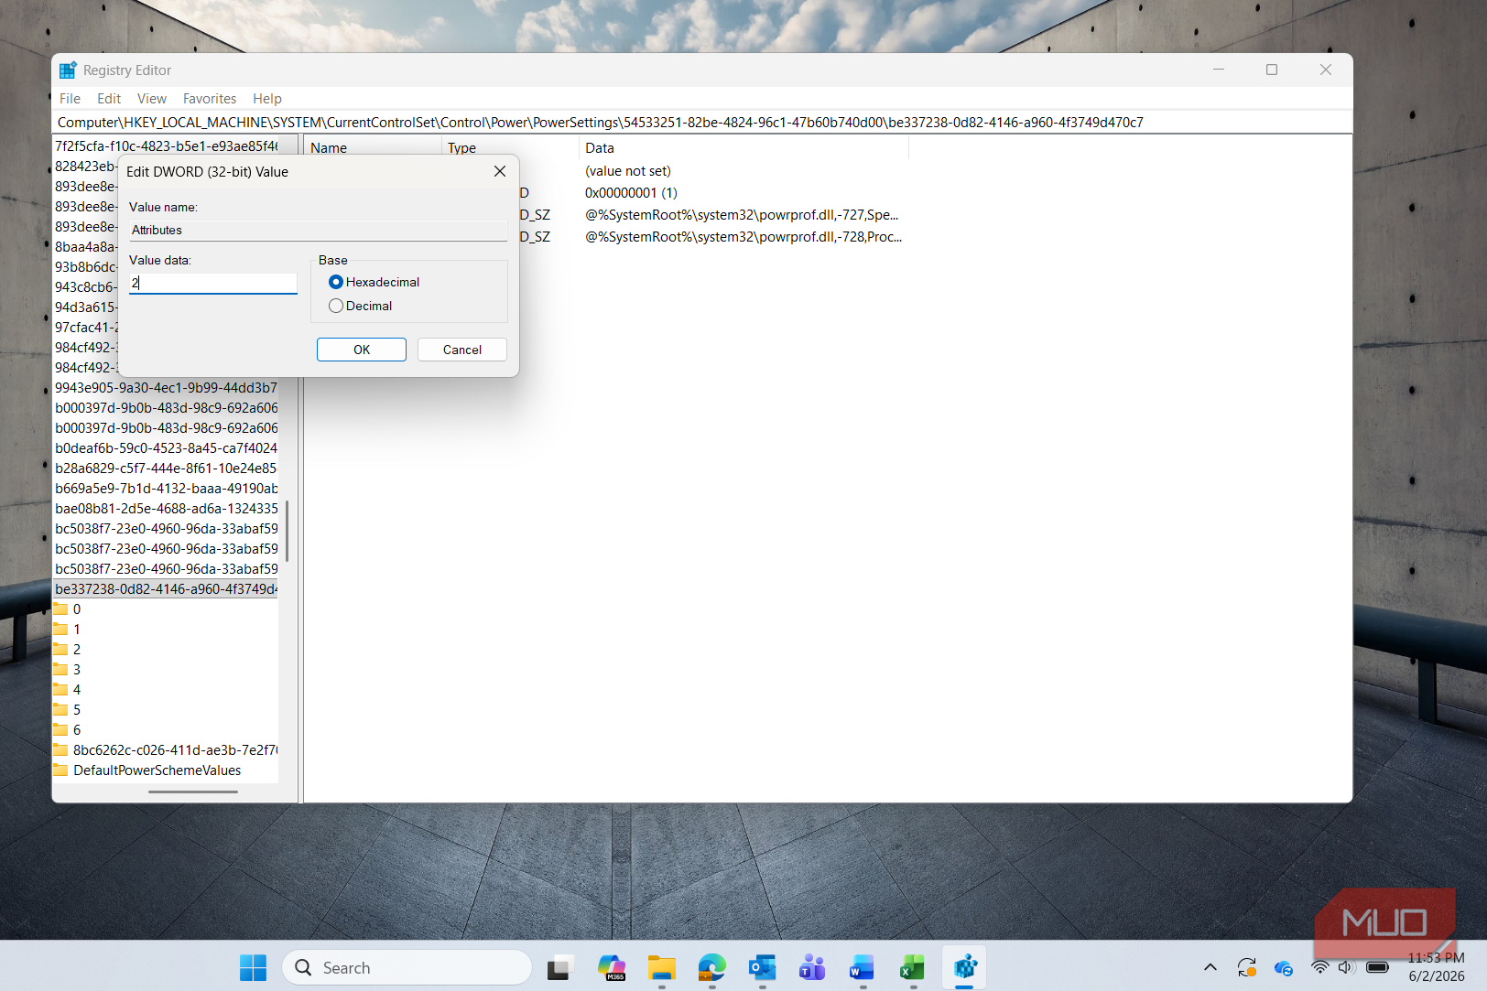Image resolution: width=1487 pixels, height=991 pixels.
Task: Maximize the Registry Editor window
Action: 1272,70
